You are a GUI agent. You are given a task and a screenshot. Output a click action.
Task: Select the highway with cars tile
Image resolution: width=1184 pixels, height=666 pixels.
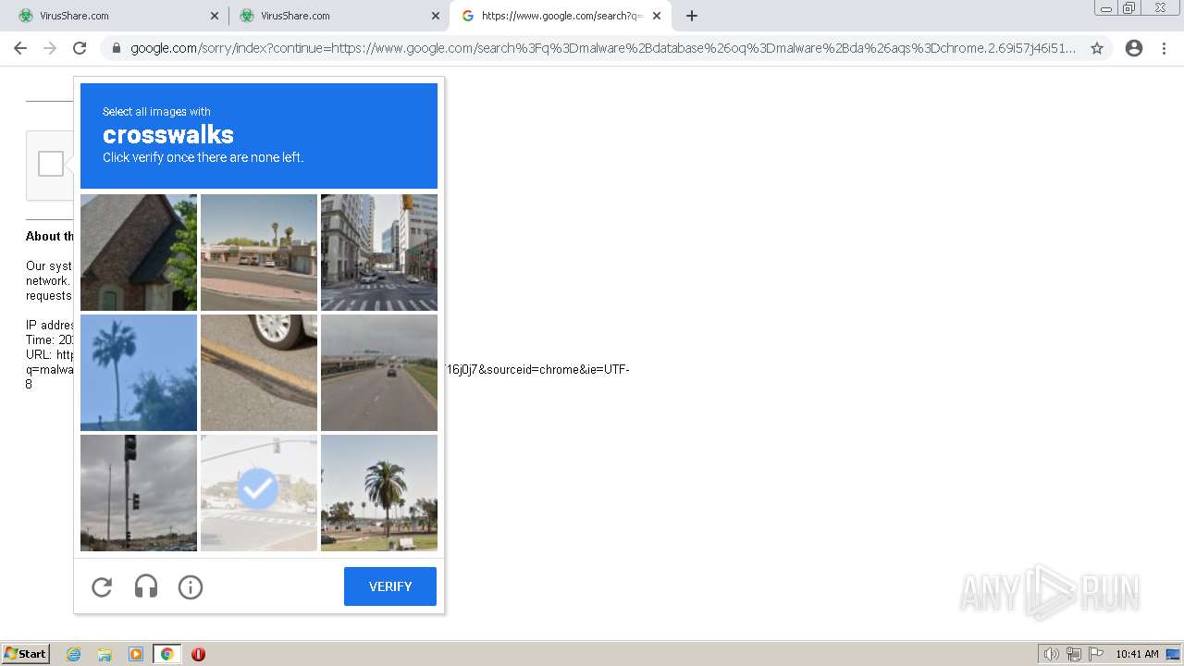tap(379, 373)
